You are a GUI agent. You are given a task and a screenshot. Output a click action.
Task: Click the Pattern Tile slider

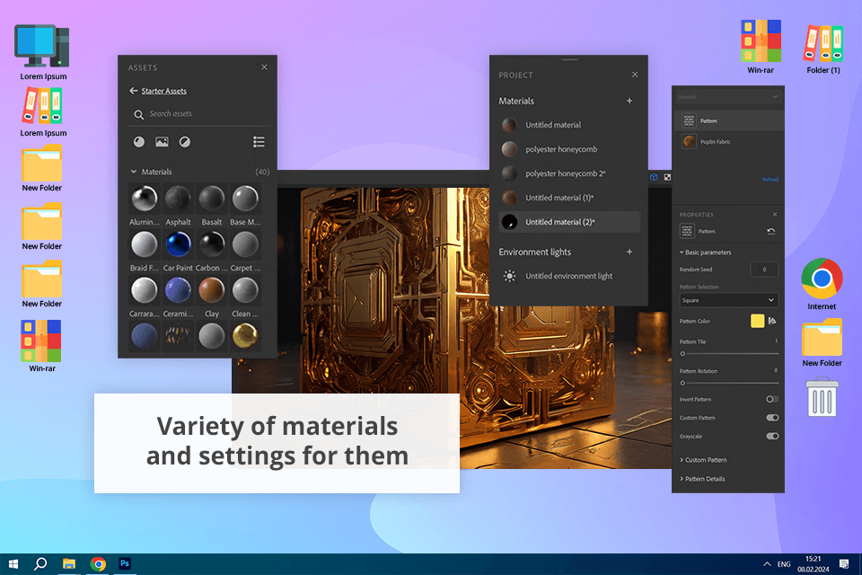pos(730,354)
